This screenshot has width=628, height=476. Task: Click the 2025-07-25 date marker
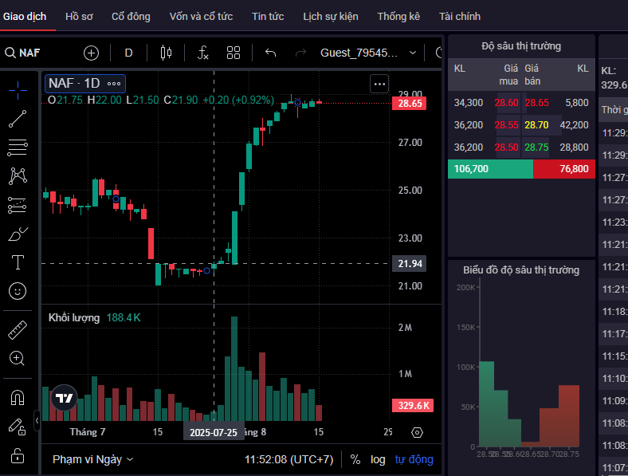214,433
